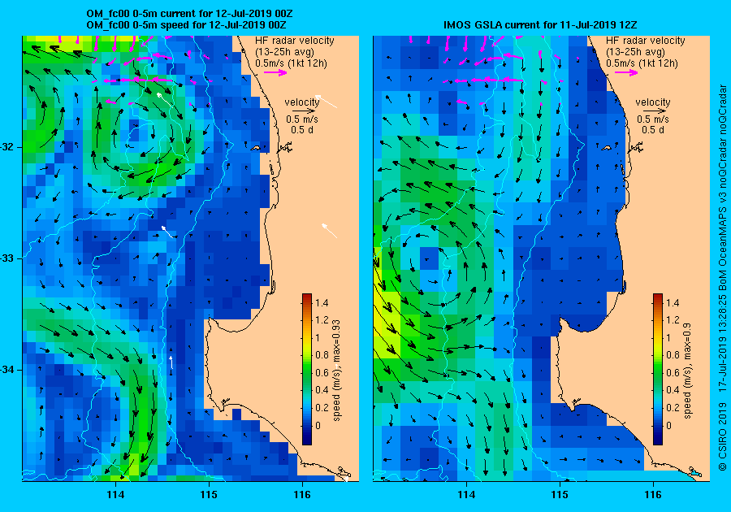Click latitude label -34 on left axis

click(8, 370)
